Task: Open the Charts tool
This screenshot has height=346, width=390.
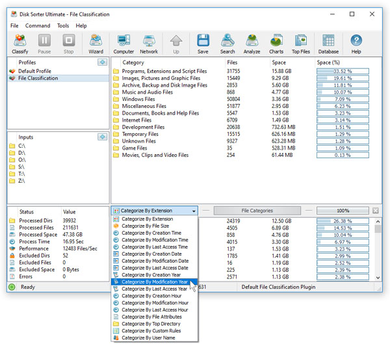Action: tap(276, 44)
